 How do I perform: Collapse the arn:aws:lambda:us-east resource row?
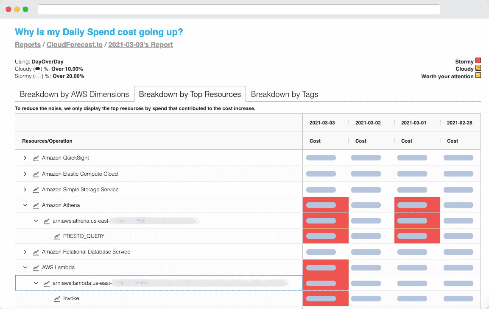coord(36,283)
